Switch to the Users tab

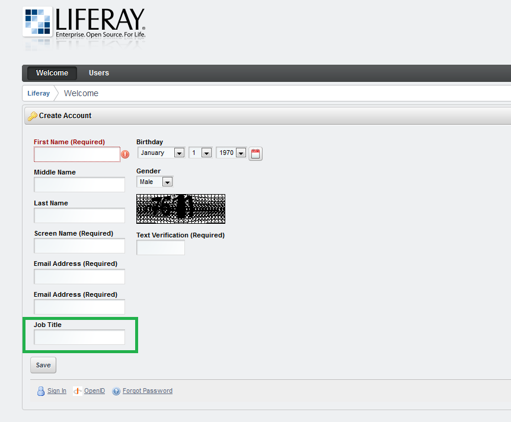click(98, 72)
